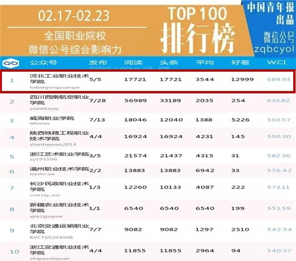Viewport: 296px width, 261px height.
Task: Select account ID hebeigongyuangw
Action: 55,88
